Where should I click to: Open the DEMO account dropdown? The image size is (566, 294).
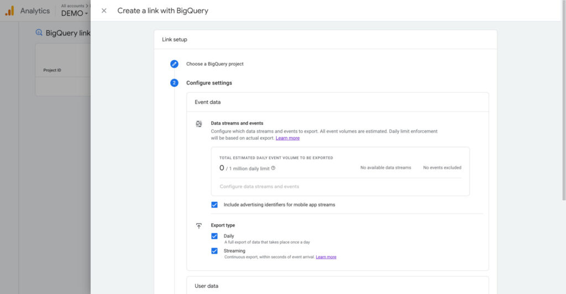coord(75,13)
